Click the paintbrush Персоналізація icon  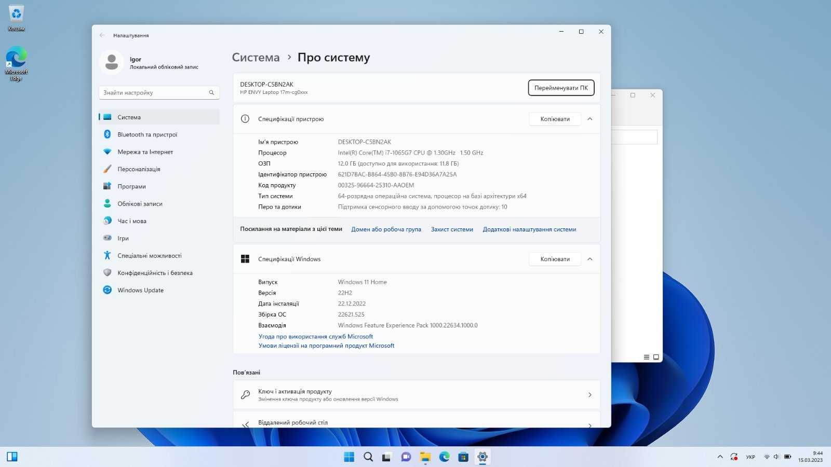pos(108,169)
